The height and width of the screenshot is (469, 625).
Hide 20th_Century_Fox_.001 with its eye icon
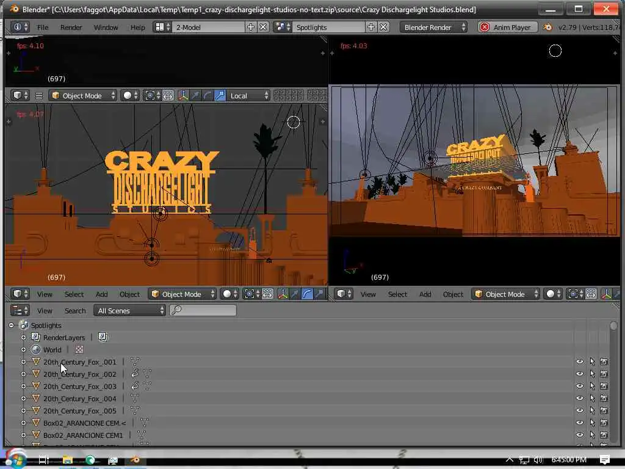point(580,362)
